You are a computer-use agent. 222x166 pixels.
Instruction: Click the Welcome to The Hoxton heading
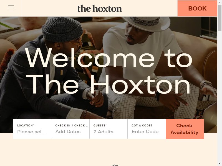109,71
